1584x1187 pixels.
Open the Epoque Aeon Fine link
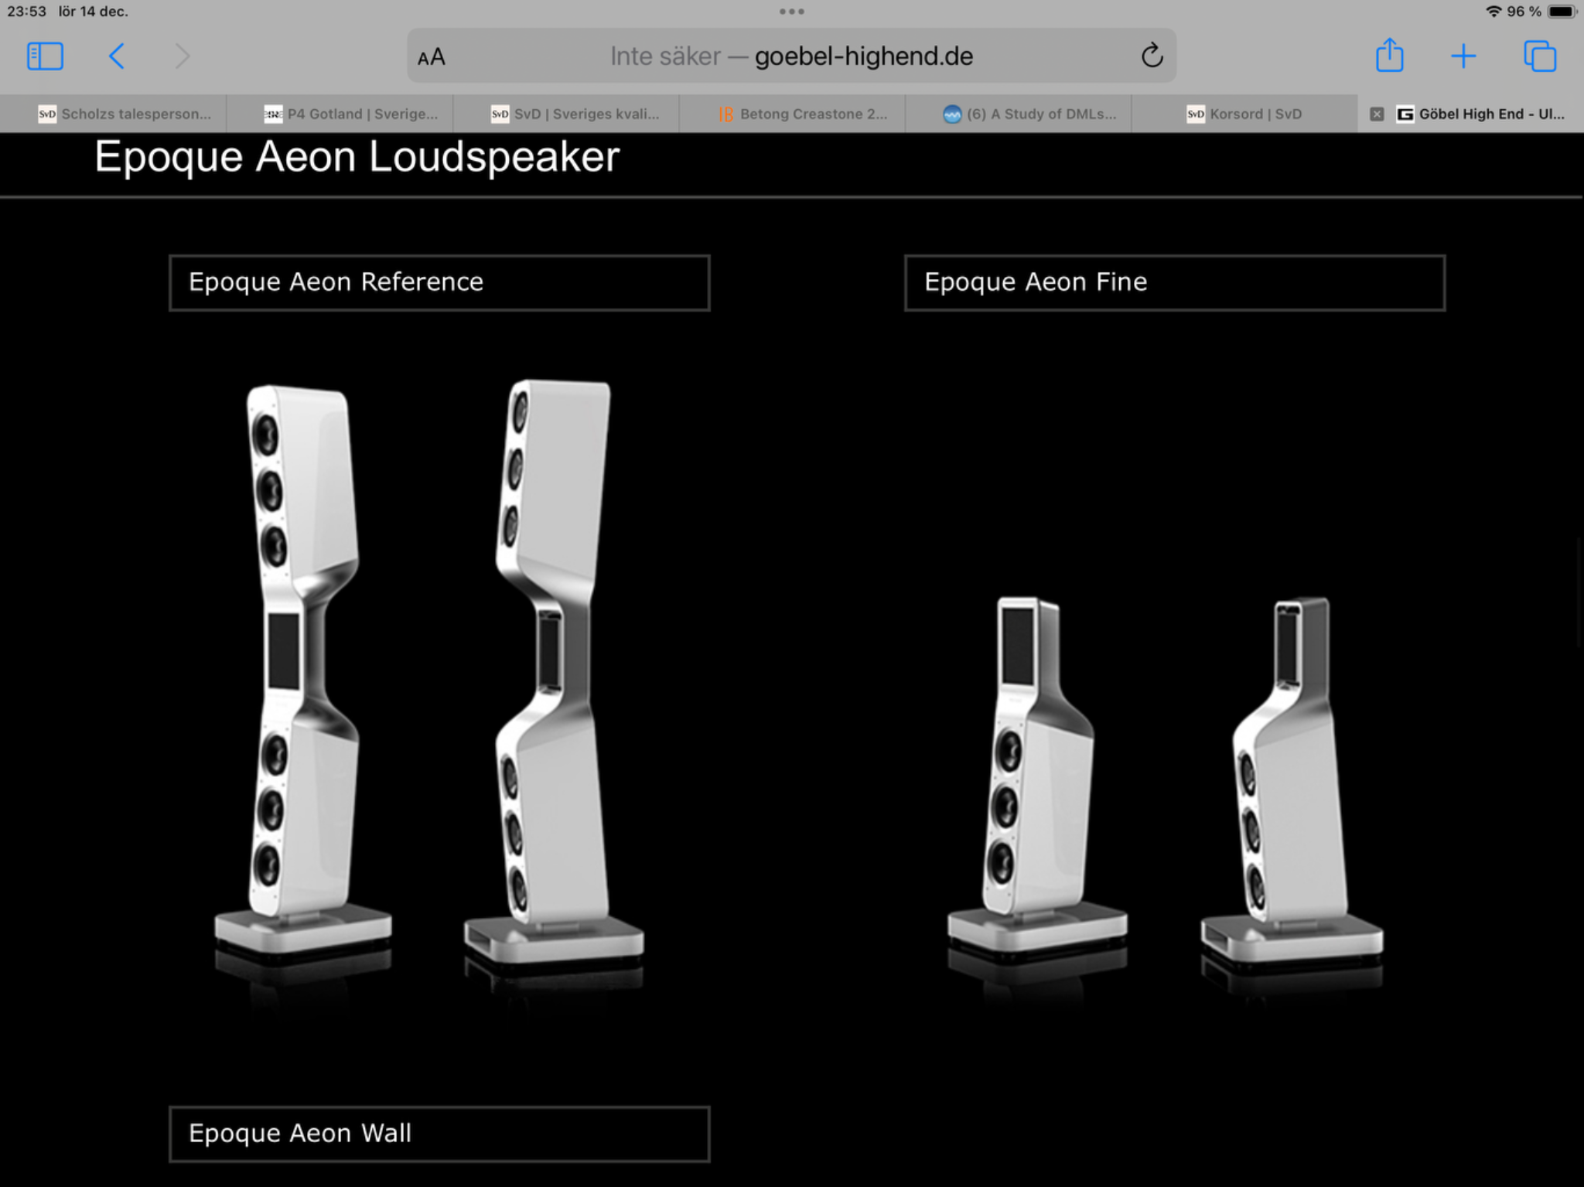point(1175,283)
